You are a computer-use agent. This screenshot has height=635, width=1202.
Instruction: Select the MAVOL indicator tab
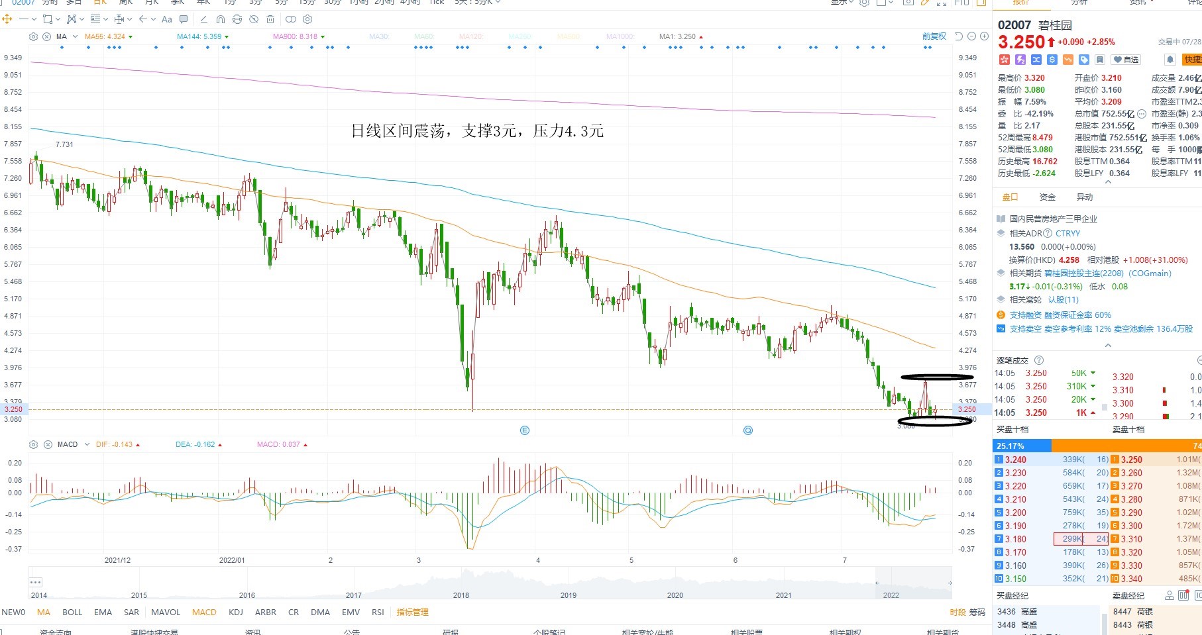point(166,612)
